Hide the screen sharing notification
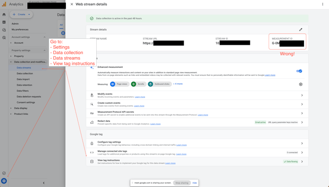The height and width of the screenshot is (187, 329). (x=194, y=183)
